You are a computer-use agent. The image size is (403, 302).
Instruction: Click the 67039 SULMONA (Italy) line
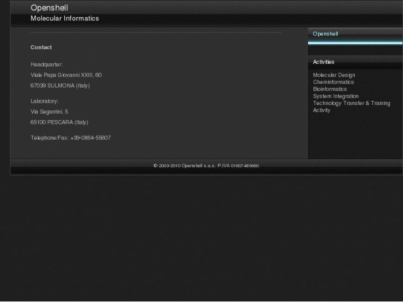coord(60,85)
